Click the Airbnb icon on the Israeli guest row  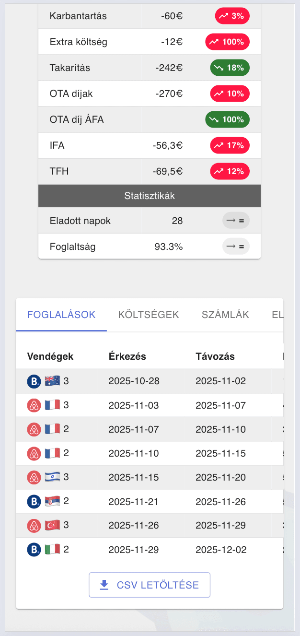tap(34, 477)
